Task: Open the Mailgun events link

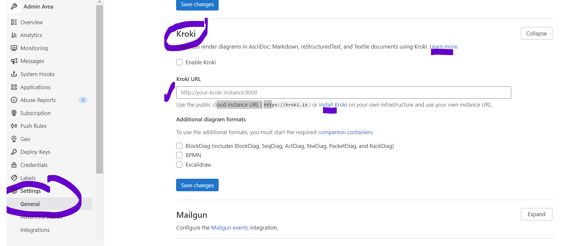Action: (230, 228)
